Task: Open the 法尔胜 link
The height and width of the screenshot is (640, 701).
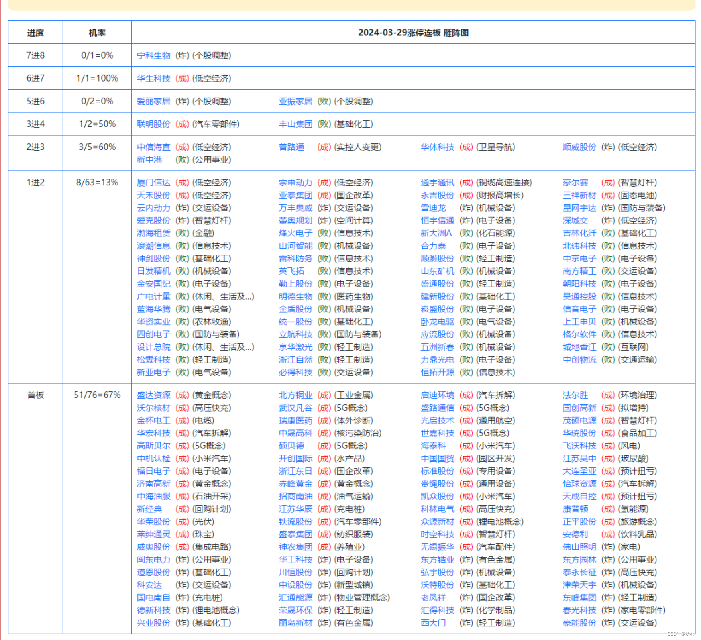Action: coord(575,395)
